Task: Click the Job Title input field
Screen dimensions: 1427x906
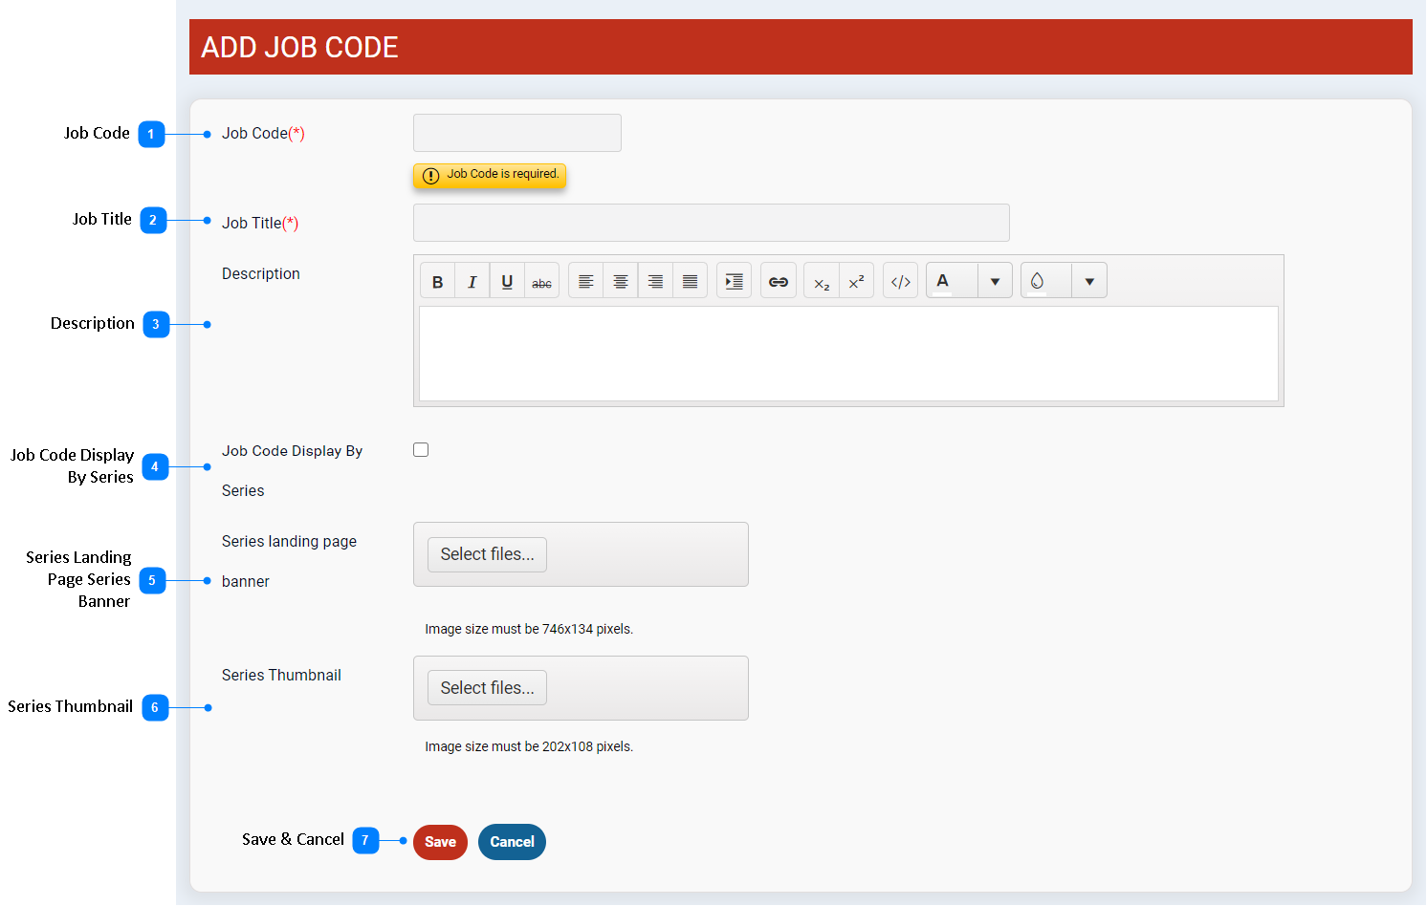Action: point(712,223)
